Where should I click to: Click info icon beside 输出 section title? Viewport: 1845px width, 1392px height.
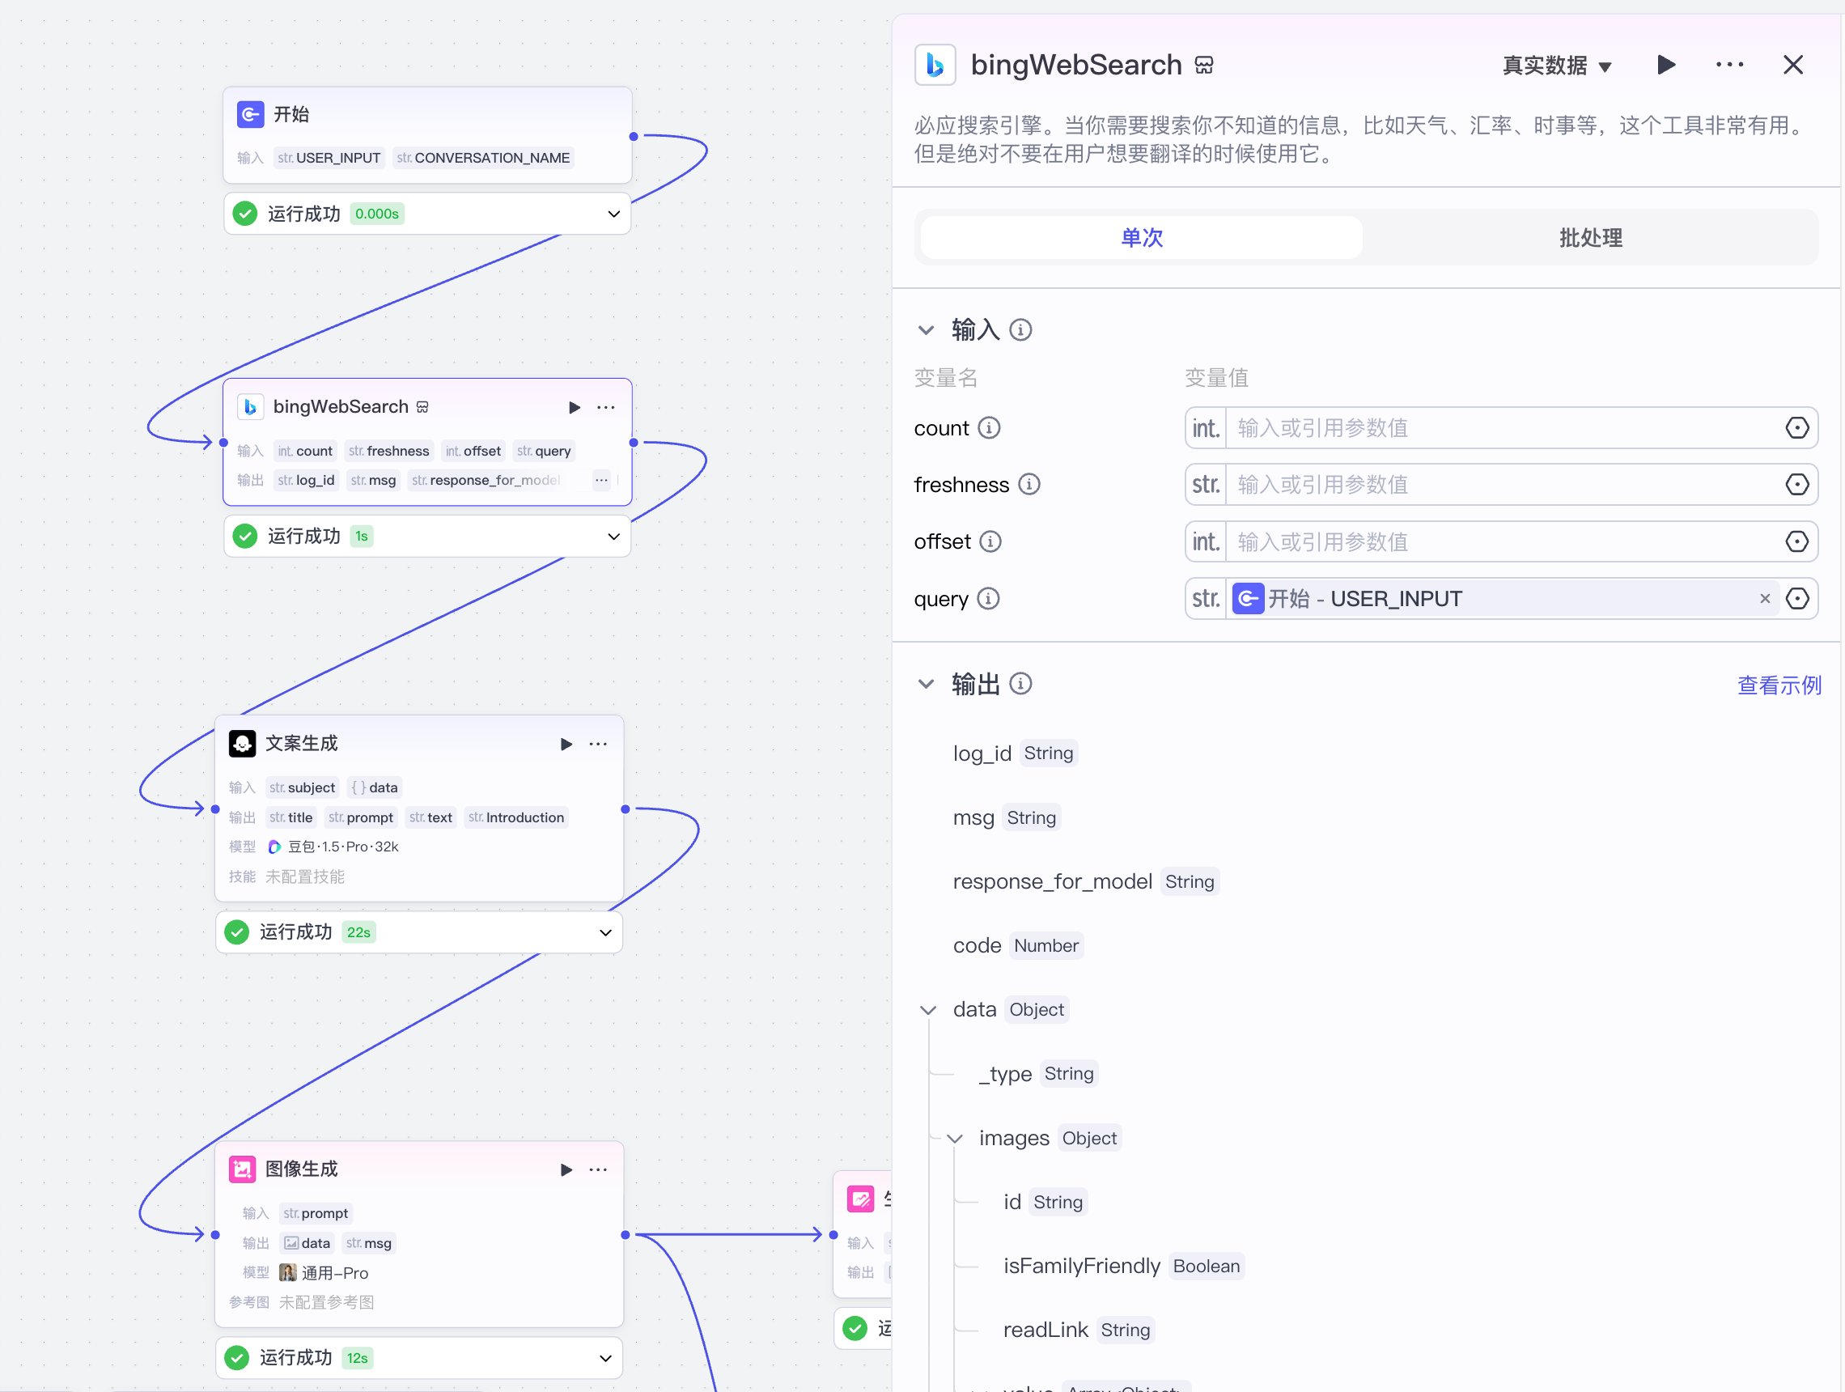tap(1020, 684)
